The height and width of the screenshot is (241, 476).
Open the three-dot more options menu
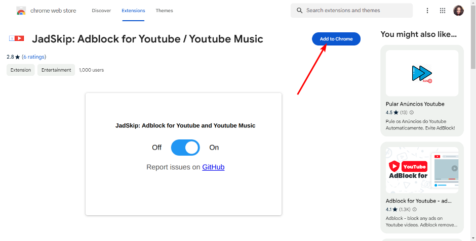click(427, 11)
